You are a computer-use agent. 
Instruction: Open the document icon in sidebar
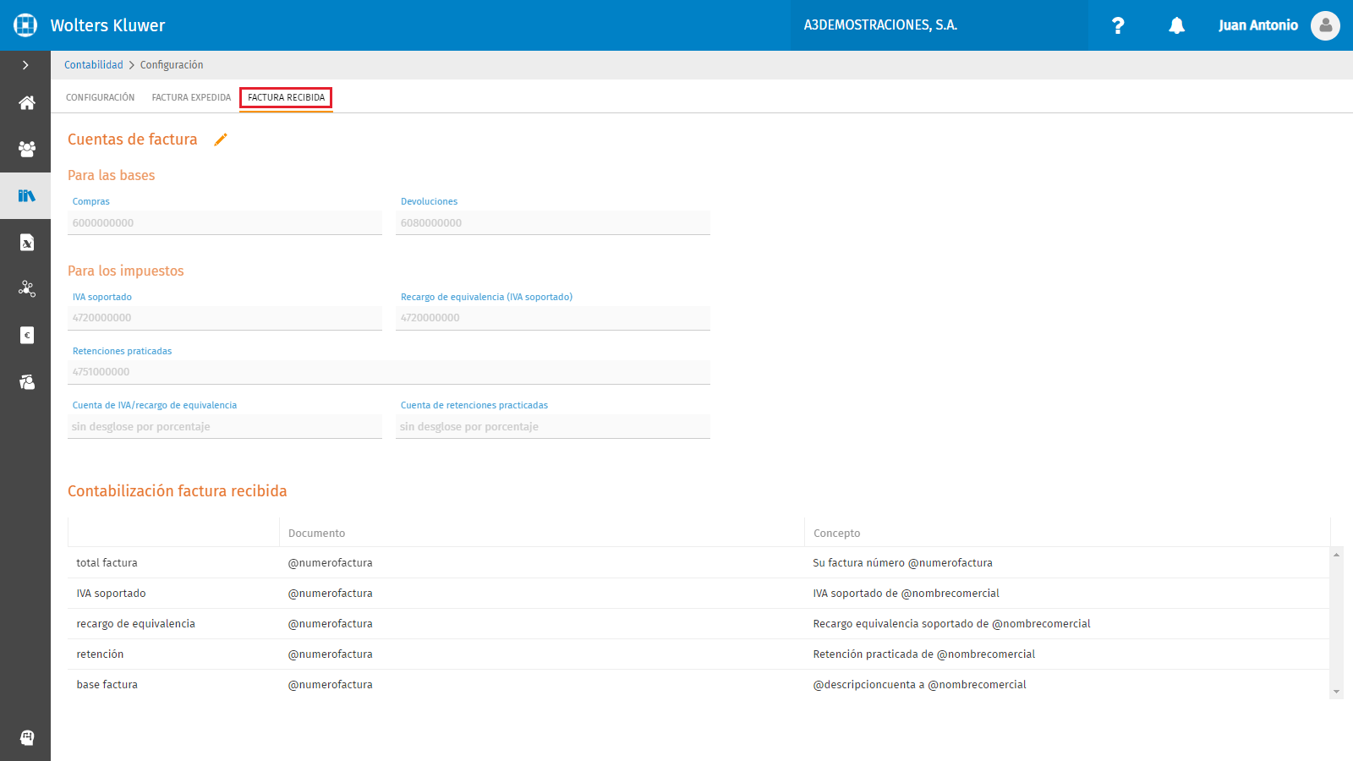click(27, 243)
